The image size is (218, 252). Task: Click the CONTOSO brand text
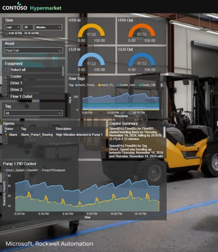pos(15,8)
